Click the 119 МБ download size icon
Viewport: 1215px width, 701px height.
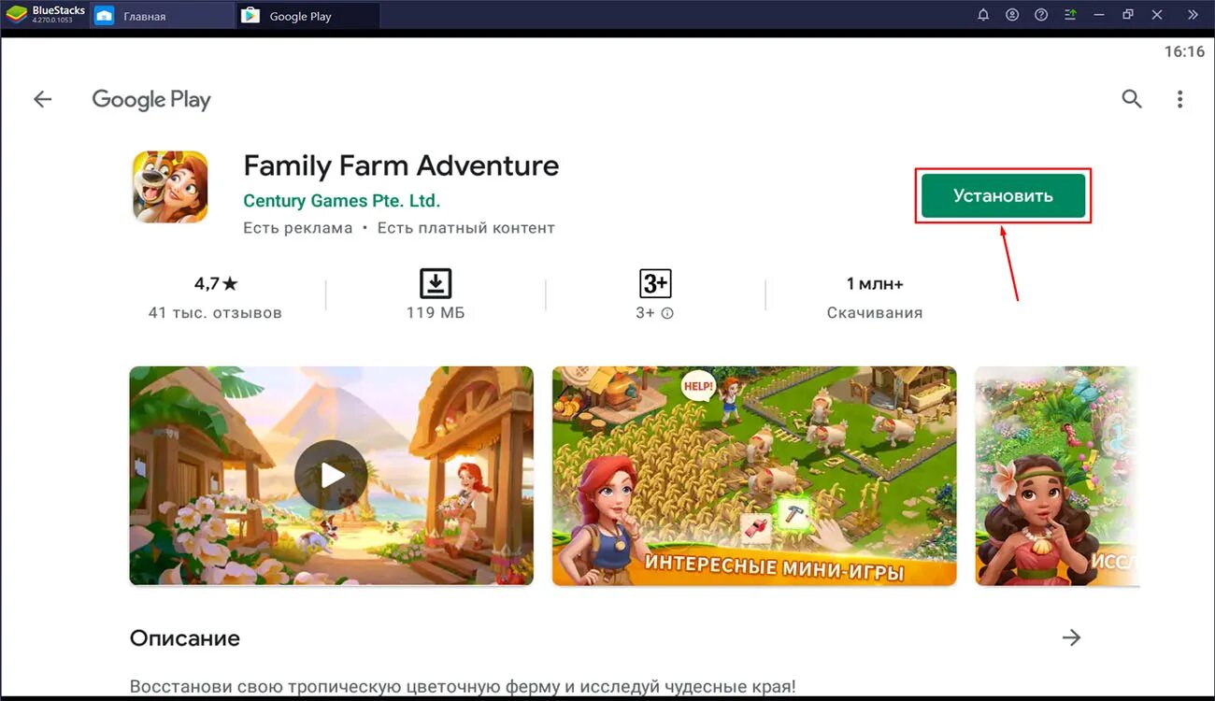pyautogui.click(x=436, y=283)
